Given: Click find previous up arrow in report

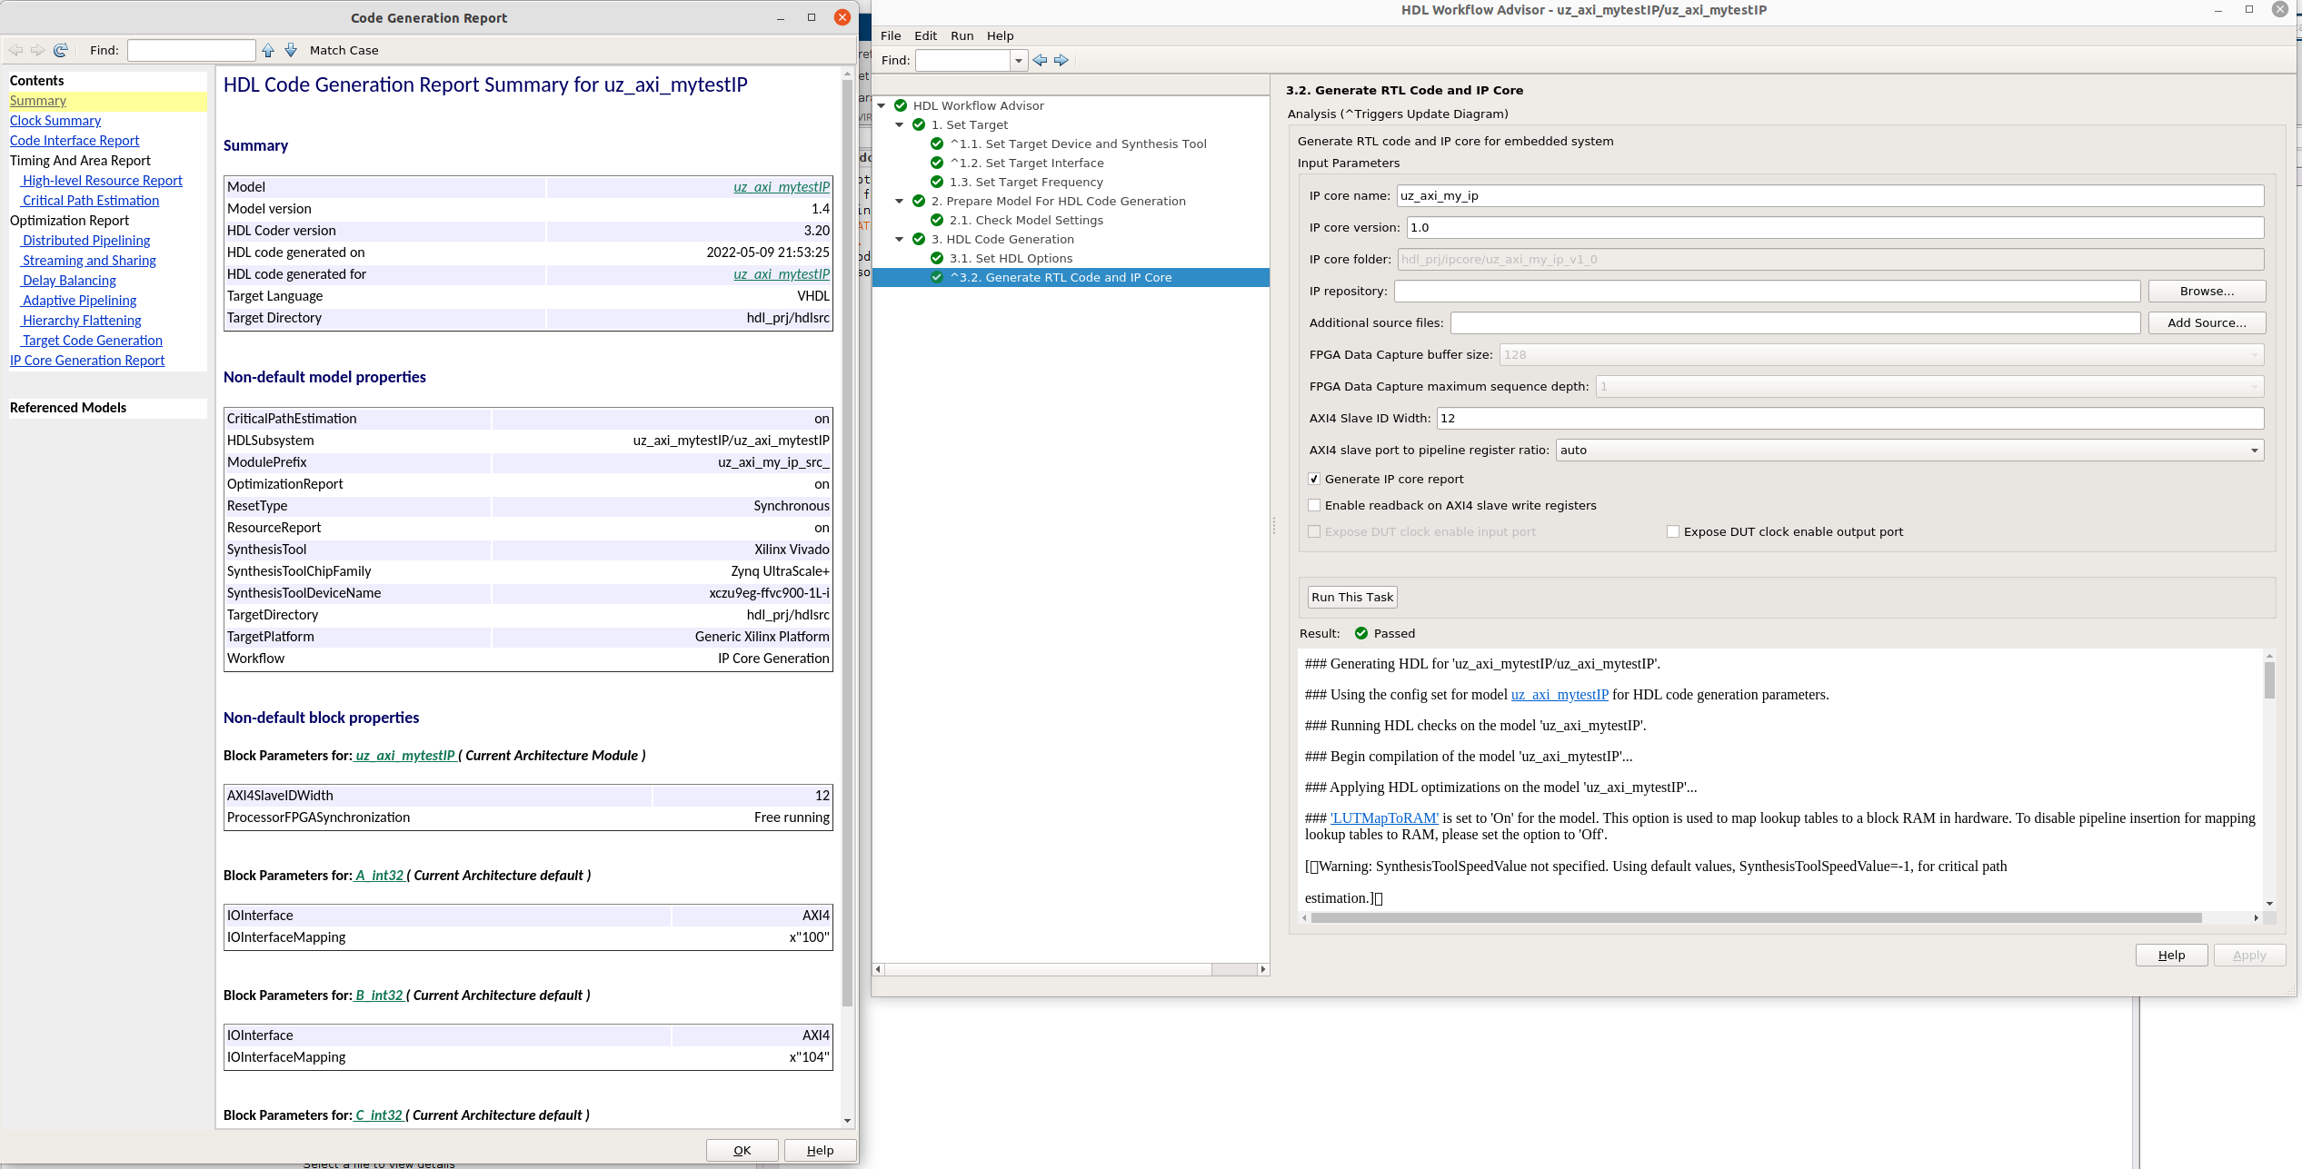Looking at the screenshot, I should click(268, 50).
